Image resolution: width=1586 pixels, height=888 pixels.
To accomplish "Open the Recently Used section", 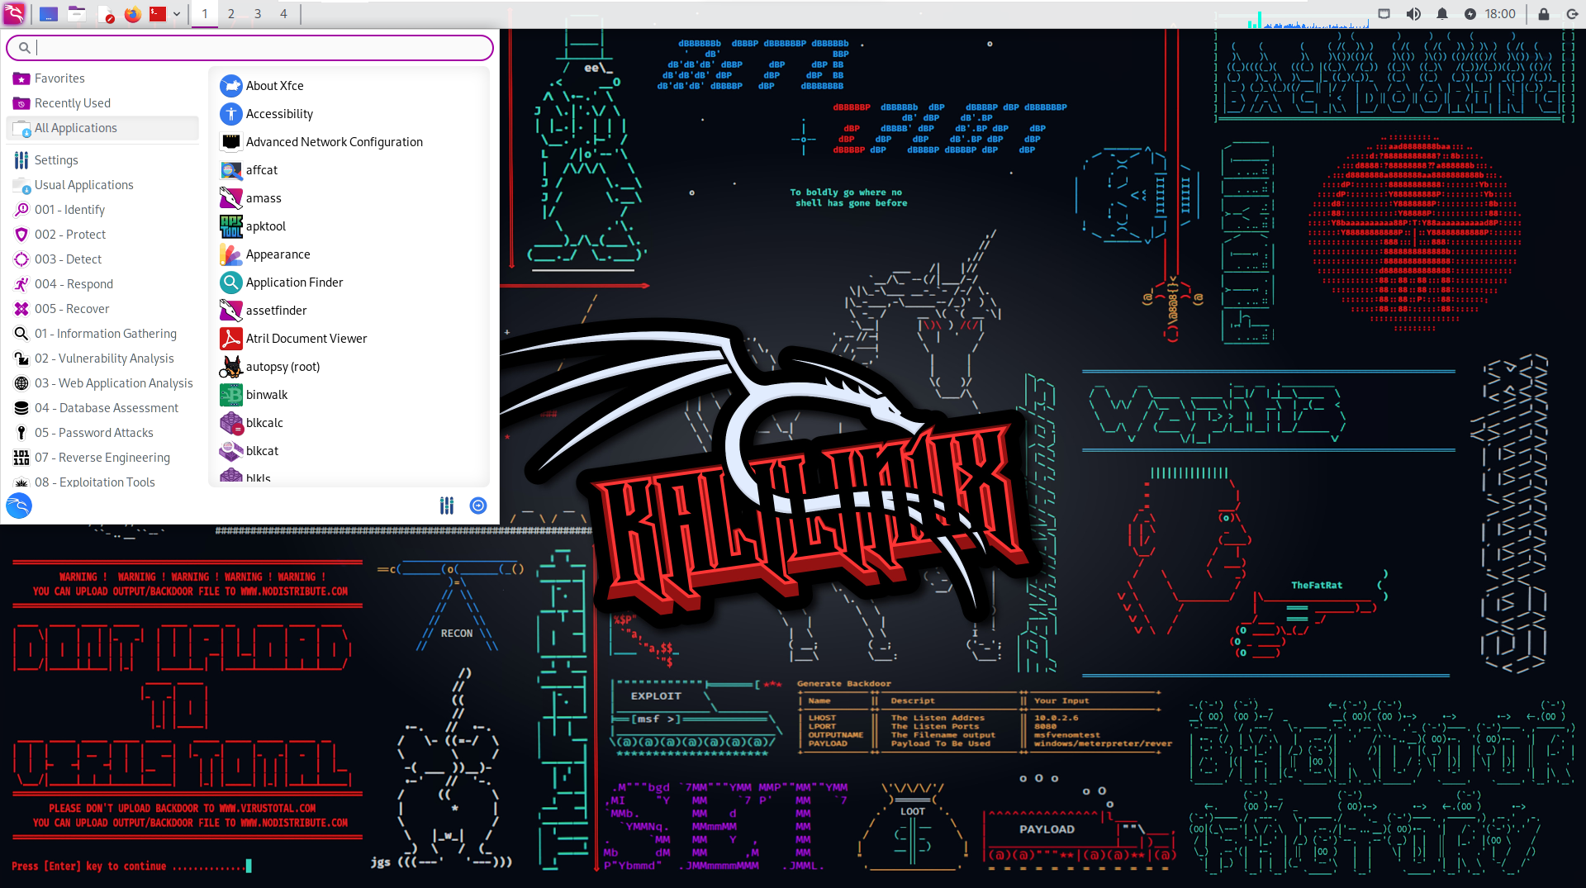I will click(71, 103).
